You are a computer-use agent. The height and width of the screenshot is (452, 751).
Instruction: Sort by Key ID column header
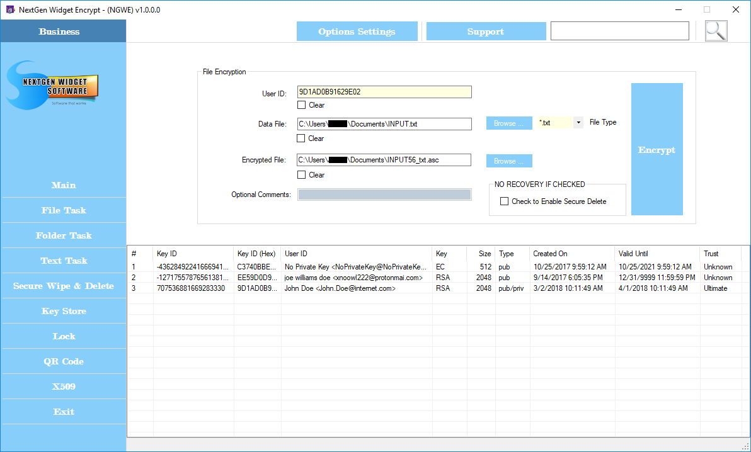pos(193,254)
